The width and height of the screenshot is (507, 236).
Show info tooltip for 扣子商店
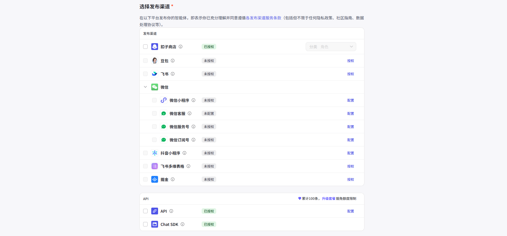click(x=181, y=47)
